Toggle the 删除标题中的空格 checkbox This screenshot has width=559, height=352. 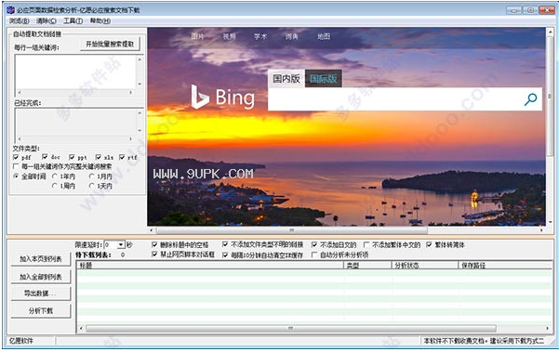click(x=154, y=245)
